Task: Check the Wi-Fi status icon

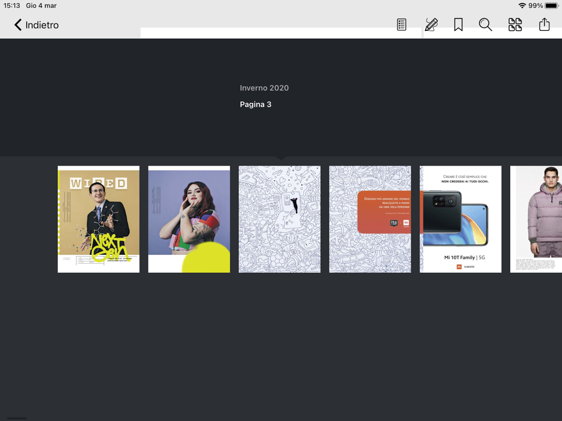Action: pos(522,6)
